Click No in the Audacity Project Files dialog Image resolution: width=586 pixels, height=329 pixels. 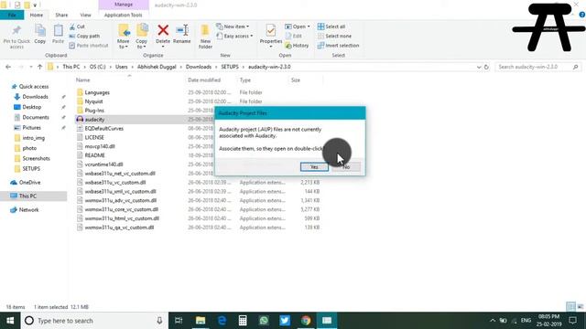346,166
